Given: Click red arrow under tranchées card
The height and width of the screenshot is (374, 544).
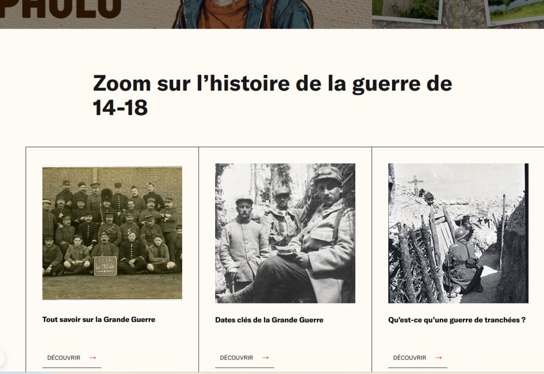Looking at the screenshot, I should (438, 358).
